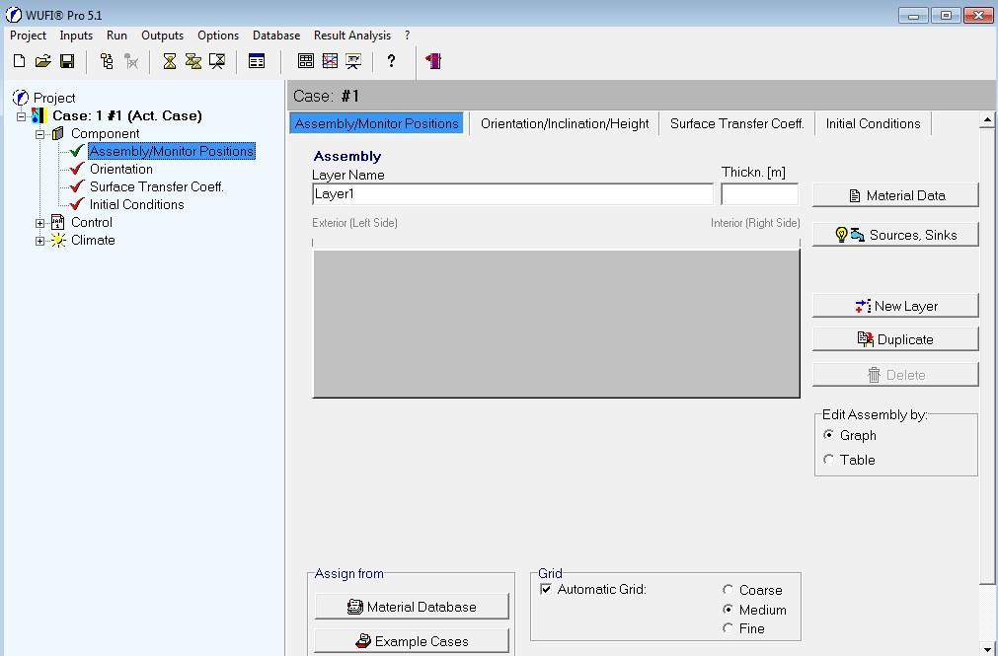Image resolution: width=998 pixels, height=656 pixels.
Task: Open the Inputs menu
Action: (x=76, y=36)
